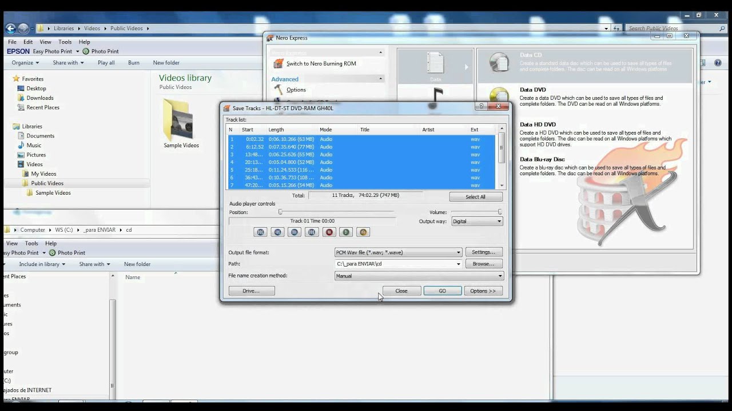Click the rewind button in audio player controls

click(277, 232)
